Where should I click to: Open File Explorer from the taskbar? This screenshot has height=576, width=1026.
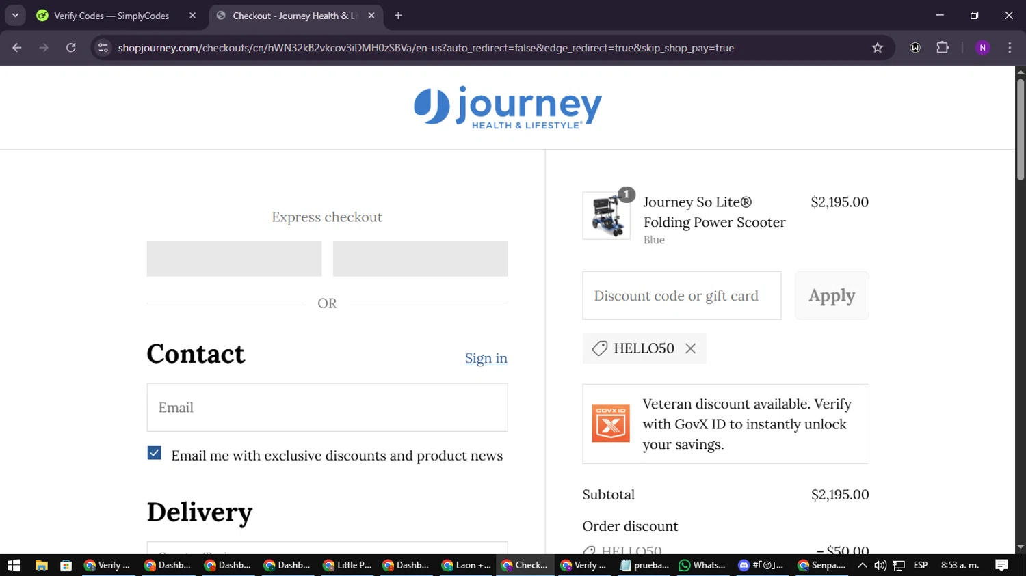[x=41, y=565]
